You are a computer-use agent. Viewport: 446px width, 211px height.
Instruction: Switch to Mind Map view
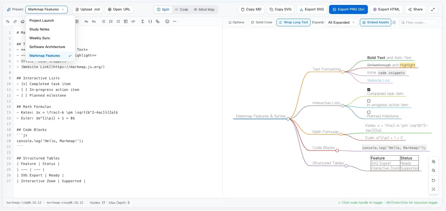(204, 9)
